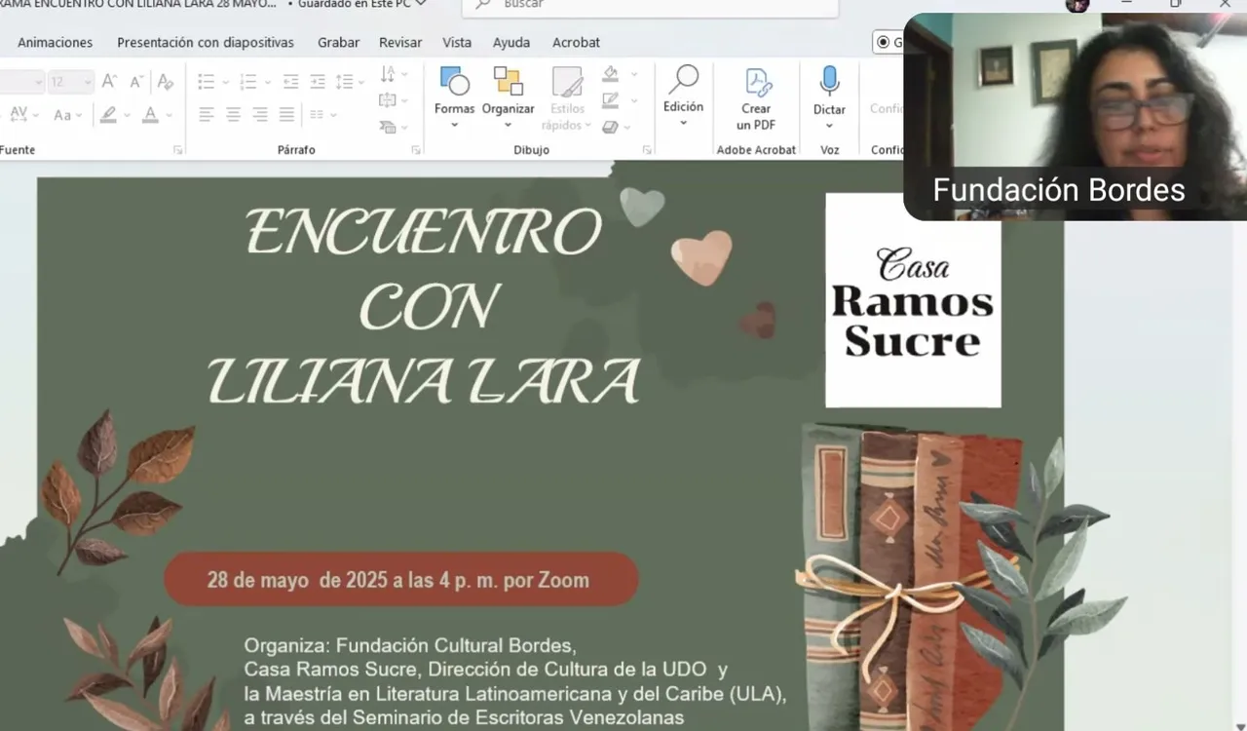The image size is (1247, 731).
Task: Toggle justify text alignment
Action: (286, 114)
